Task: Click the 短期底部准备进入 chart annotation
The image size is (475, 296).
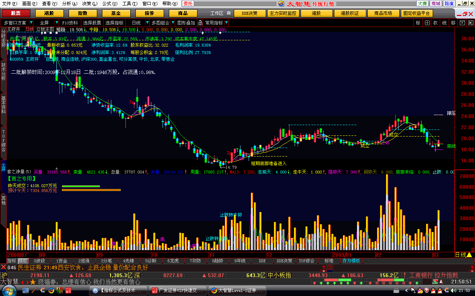Action: pos(269,163)
